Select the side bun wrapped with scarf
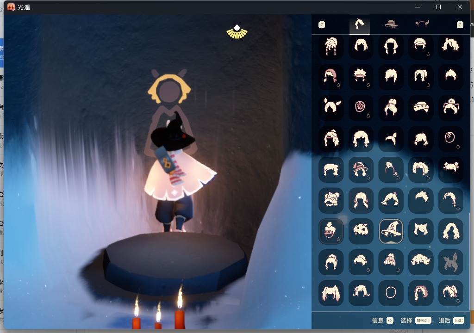This screenshot has width=474, height=333. tap(391, 108)
